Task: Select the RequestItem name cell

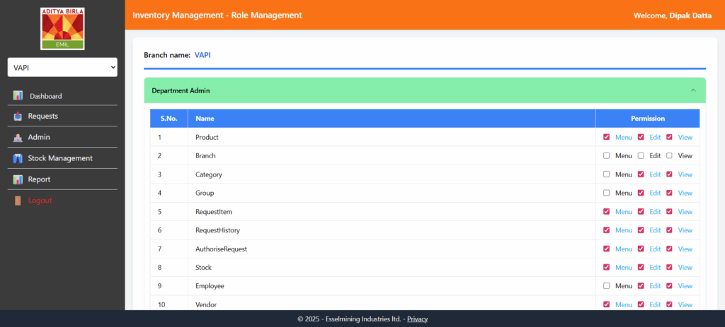Action: pos(392,212)
